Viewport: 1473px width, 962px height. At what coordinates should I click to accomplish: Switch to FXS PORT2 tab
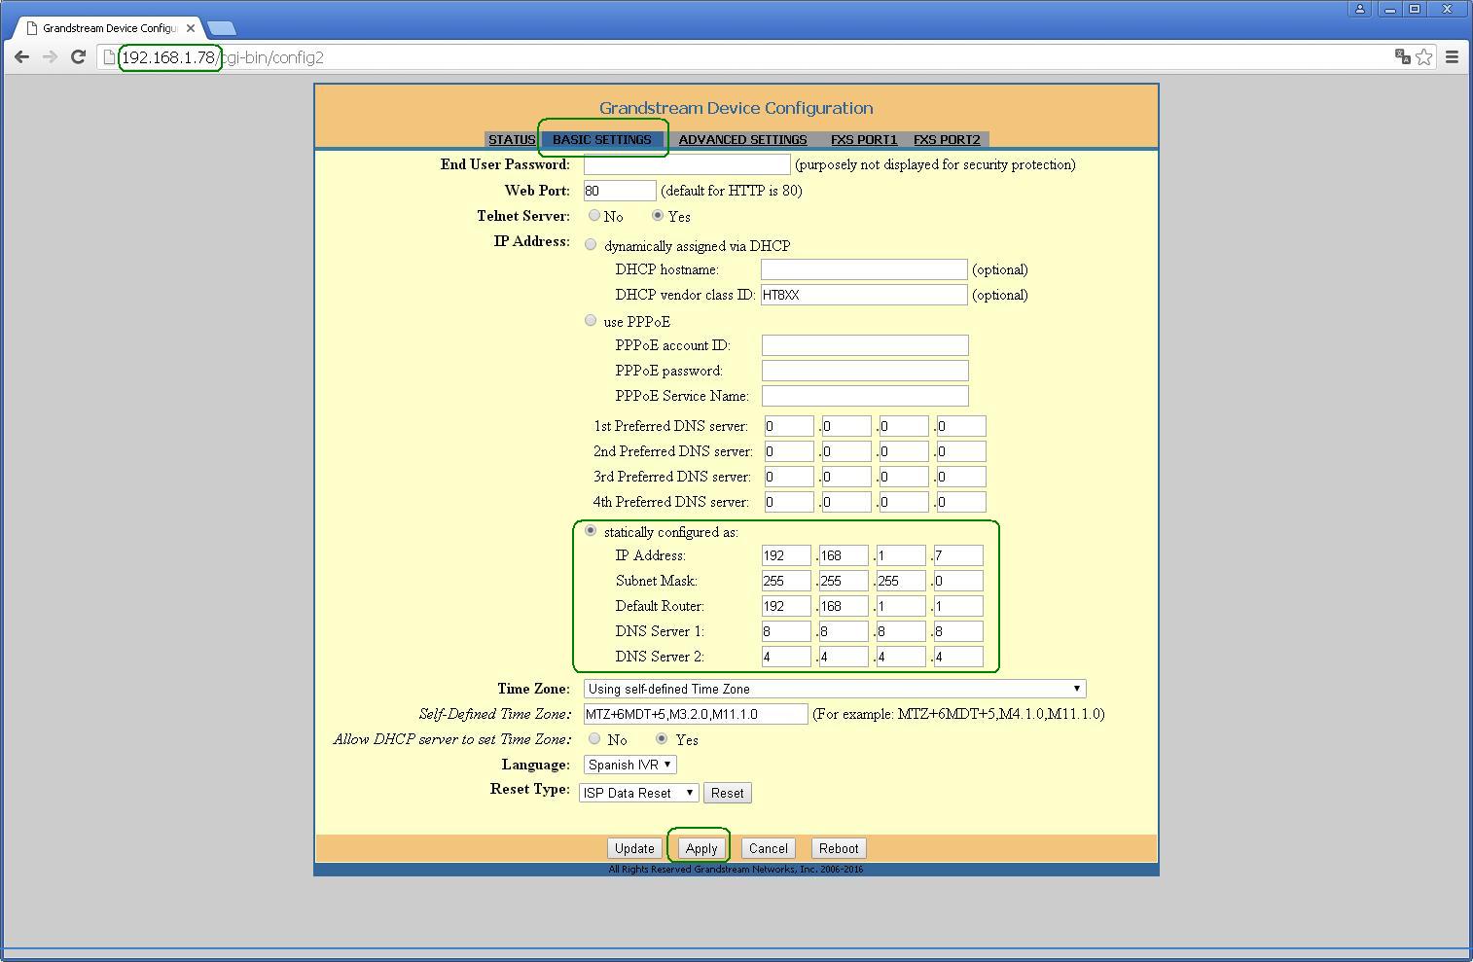947,139
